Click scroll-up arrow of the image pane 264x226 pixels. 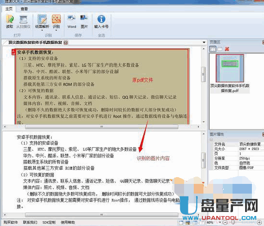pos(204,49)
